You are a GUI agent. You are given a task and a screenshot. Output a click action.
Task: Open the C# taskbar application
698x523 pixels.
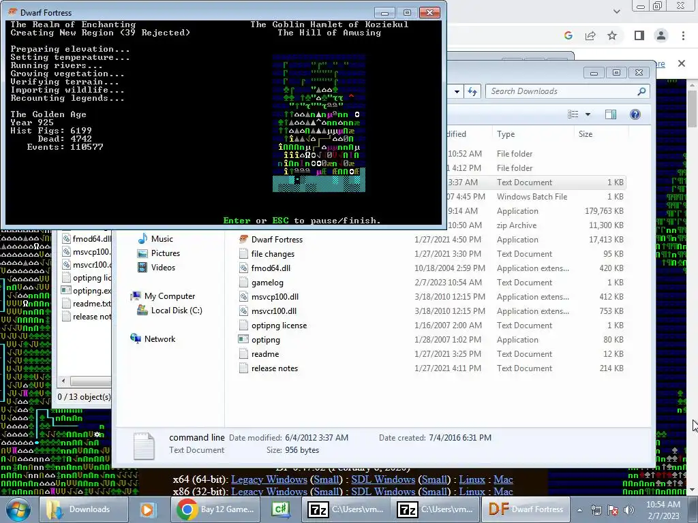click(x=280, y=509)
